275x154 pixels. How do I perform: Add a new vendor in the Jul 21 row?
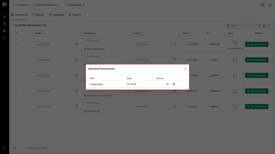tap(77, 106)
